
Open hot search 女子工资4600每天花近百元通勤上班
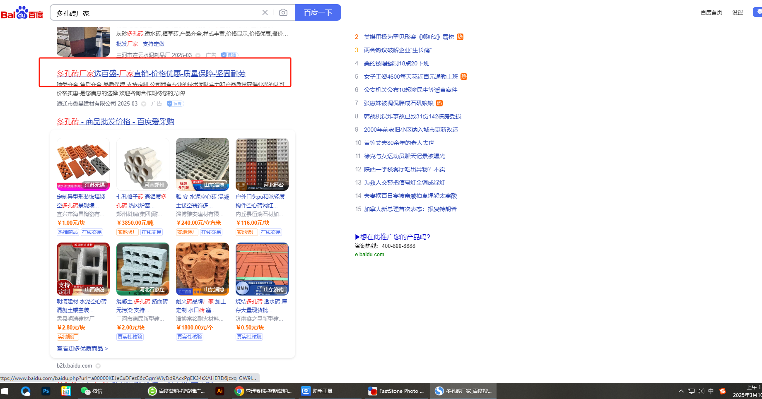click(x=411, y=77)
